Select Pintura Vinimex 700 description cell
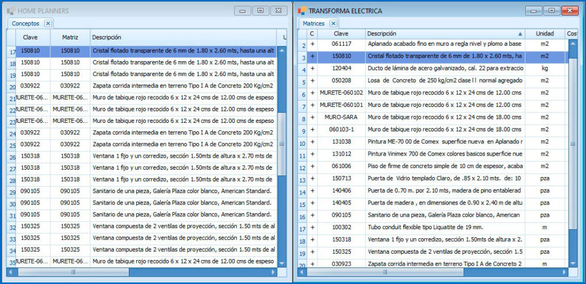Image resolution: width=586 pixels, height=284 pixels. 445,154
